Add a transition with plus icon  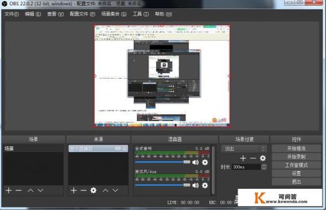tap(243, 158)
